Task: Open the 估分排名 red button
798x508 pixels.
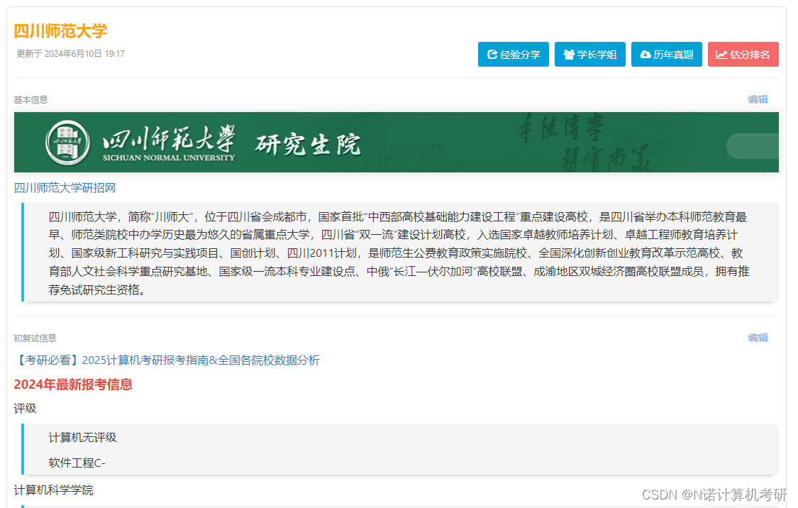Action: pos(743,55)
